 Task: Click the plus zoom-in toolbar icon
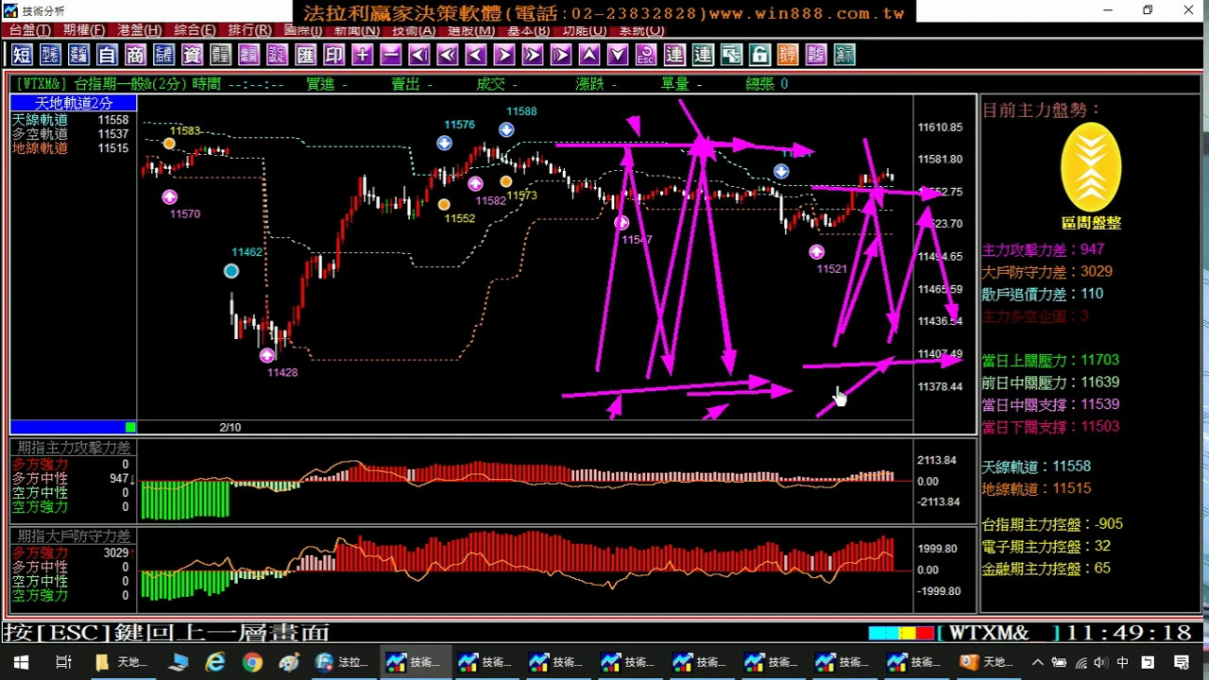tap(362, 55)
